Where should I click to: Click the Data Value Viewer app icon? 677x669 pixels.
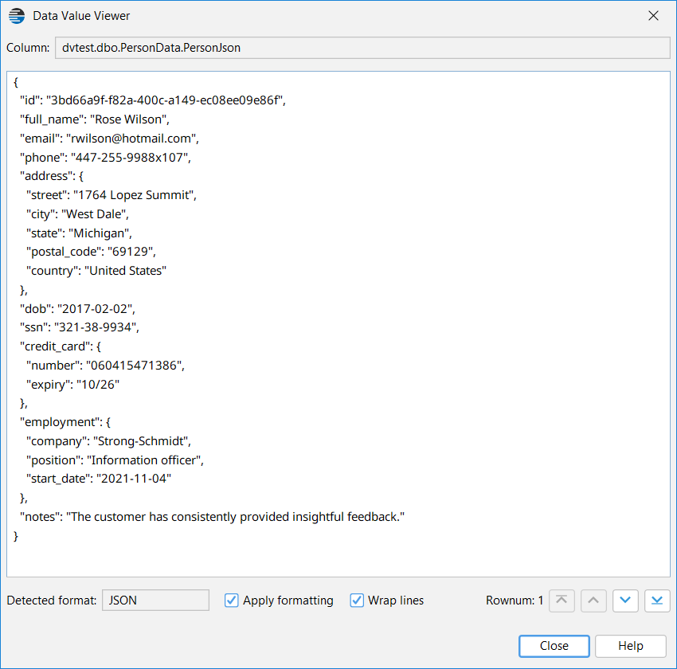(x=17, y=16)
